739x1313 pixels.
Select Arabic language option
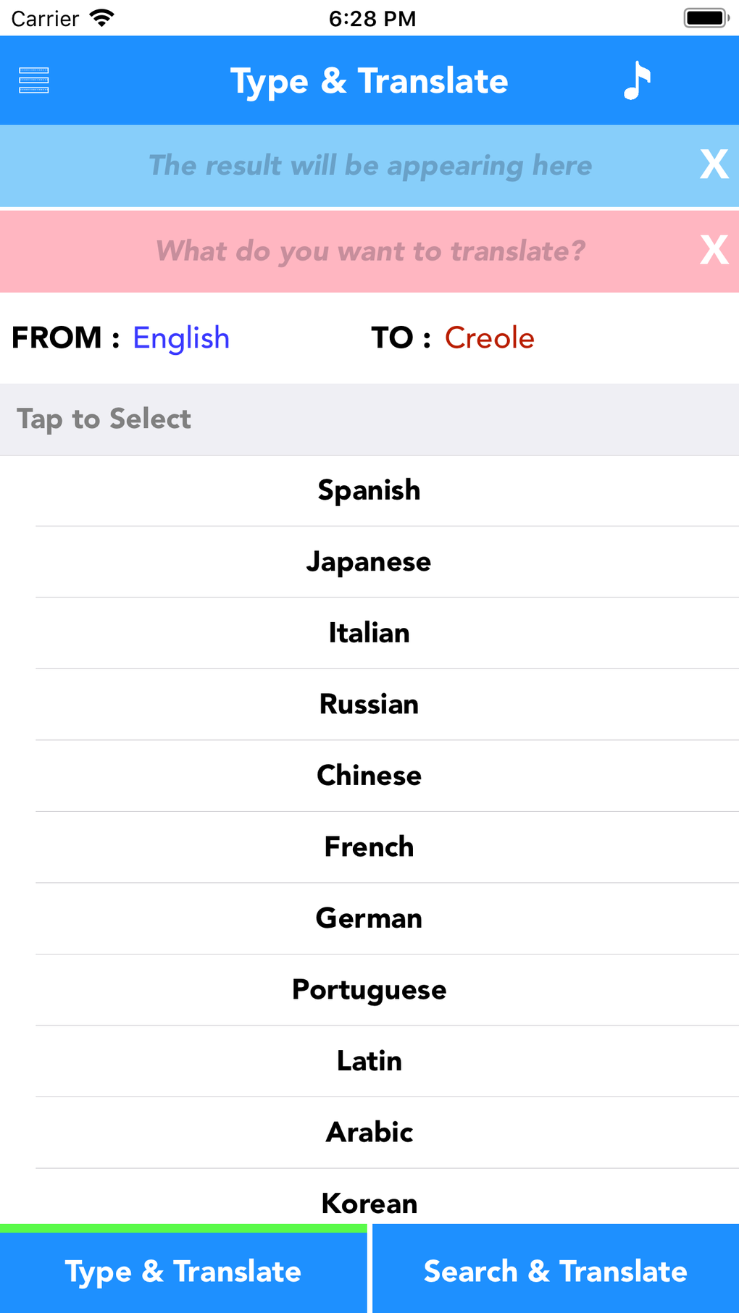[x=369, y=1132]
